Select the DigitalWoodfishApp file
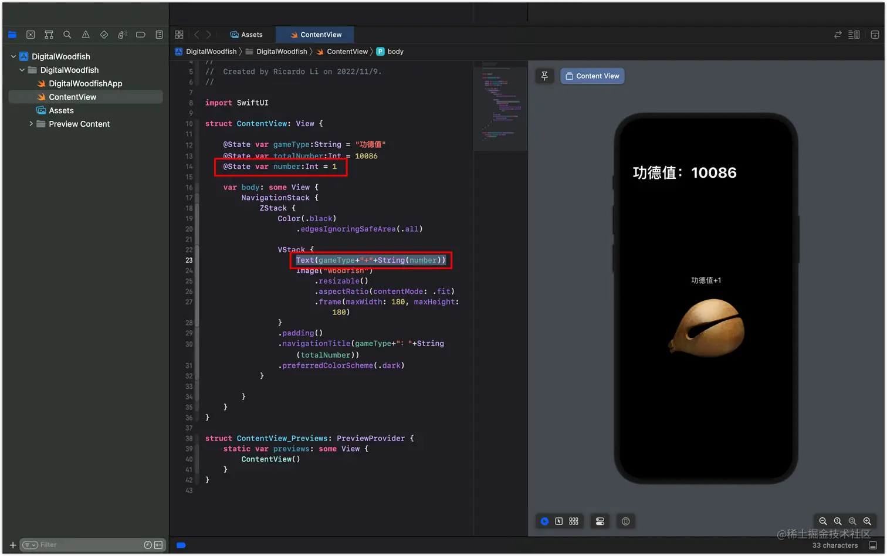This screenshot has width=887, height=556. pyautogui.click(x=86, y=83)
